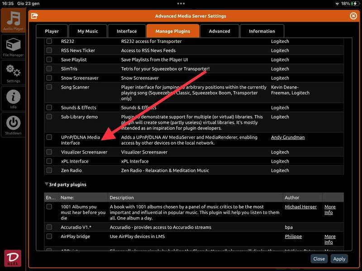The height and width of the screenshot is (271, 362).
Task: Enable the UPnP/DLNA Media Interface checkbox
Action: point(49,137)
